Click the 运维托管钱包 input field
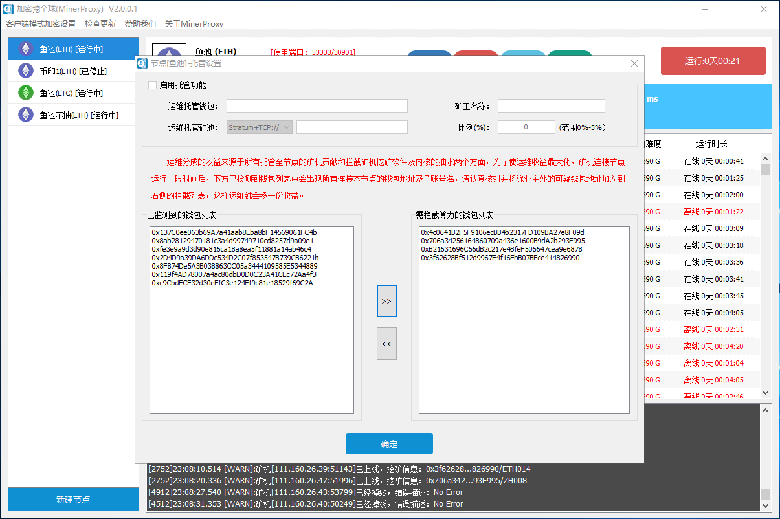 (317, 106)
